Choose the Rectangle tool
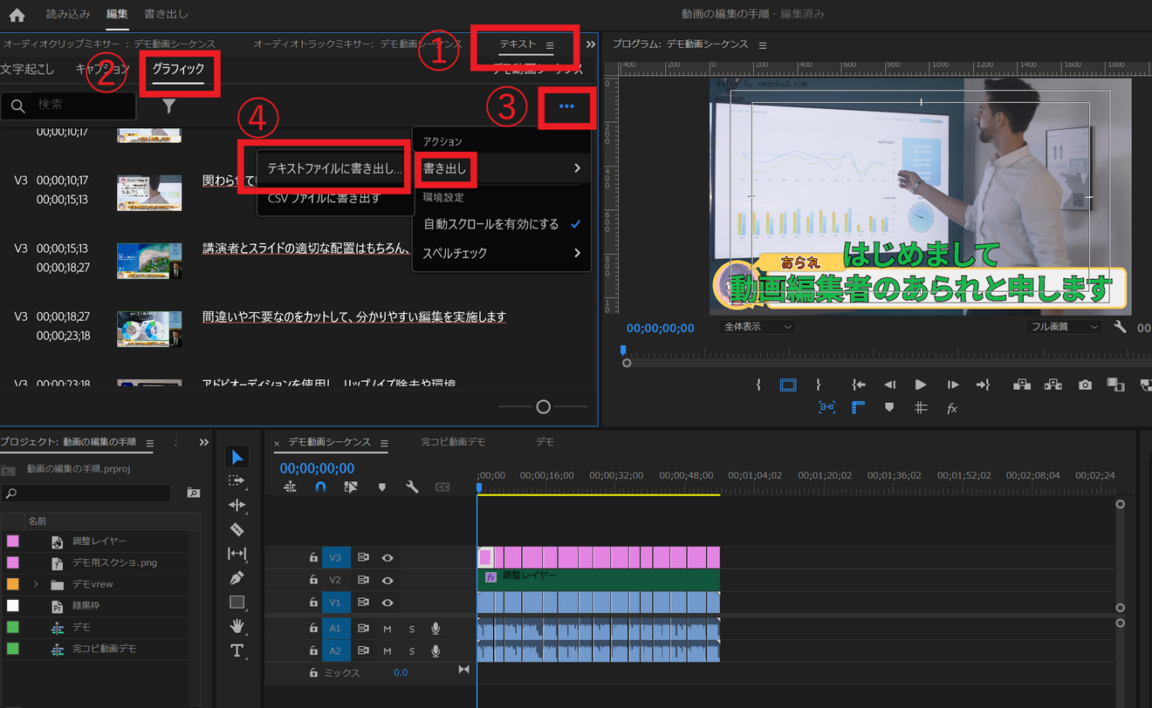1152x708 pixels. coord(237,602)
